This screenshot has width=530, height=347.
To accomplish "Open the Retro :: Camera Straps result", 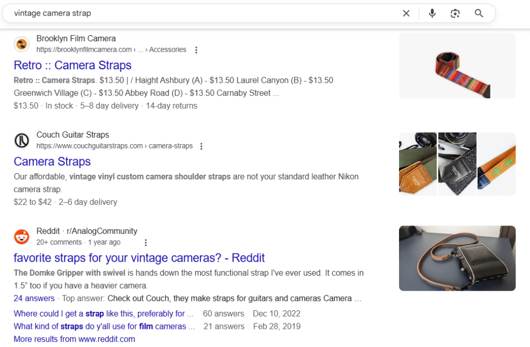I will point(72,65).
